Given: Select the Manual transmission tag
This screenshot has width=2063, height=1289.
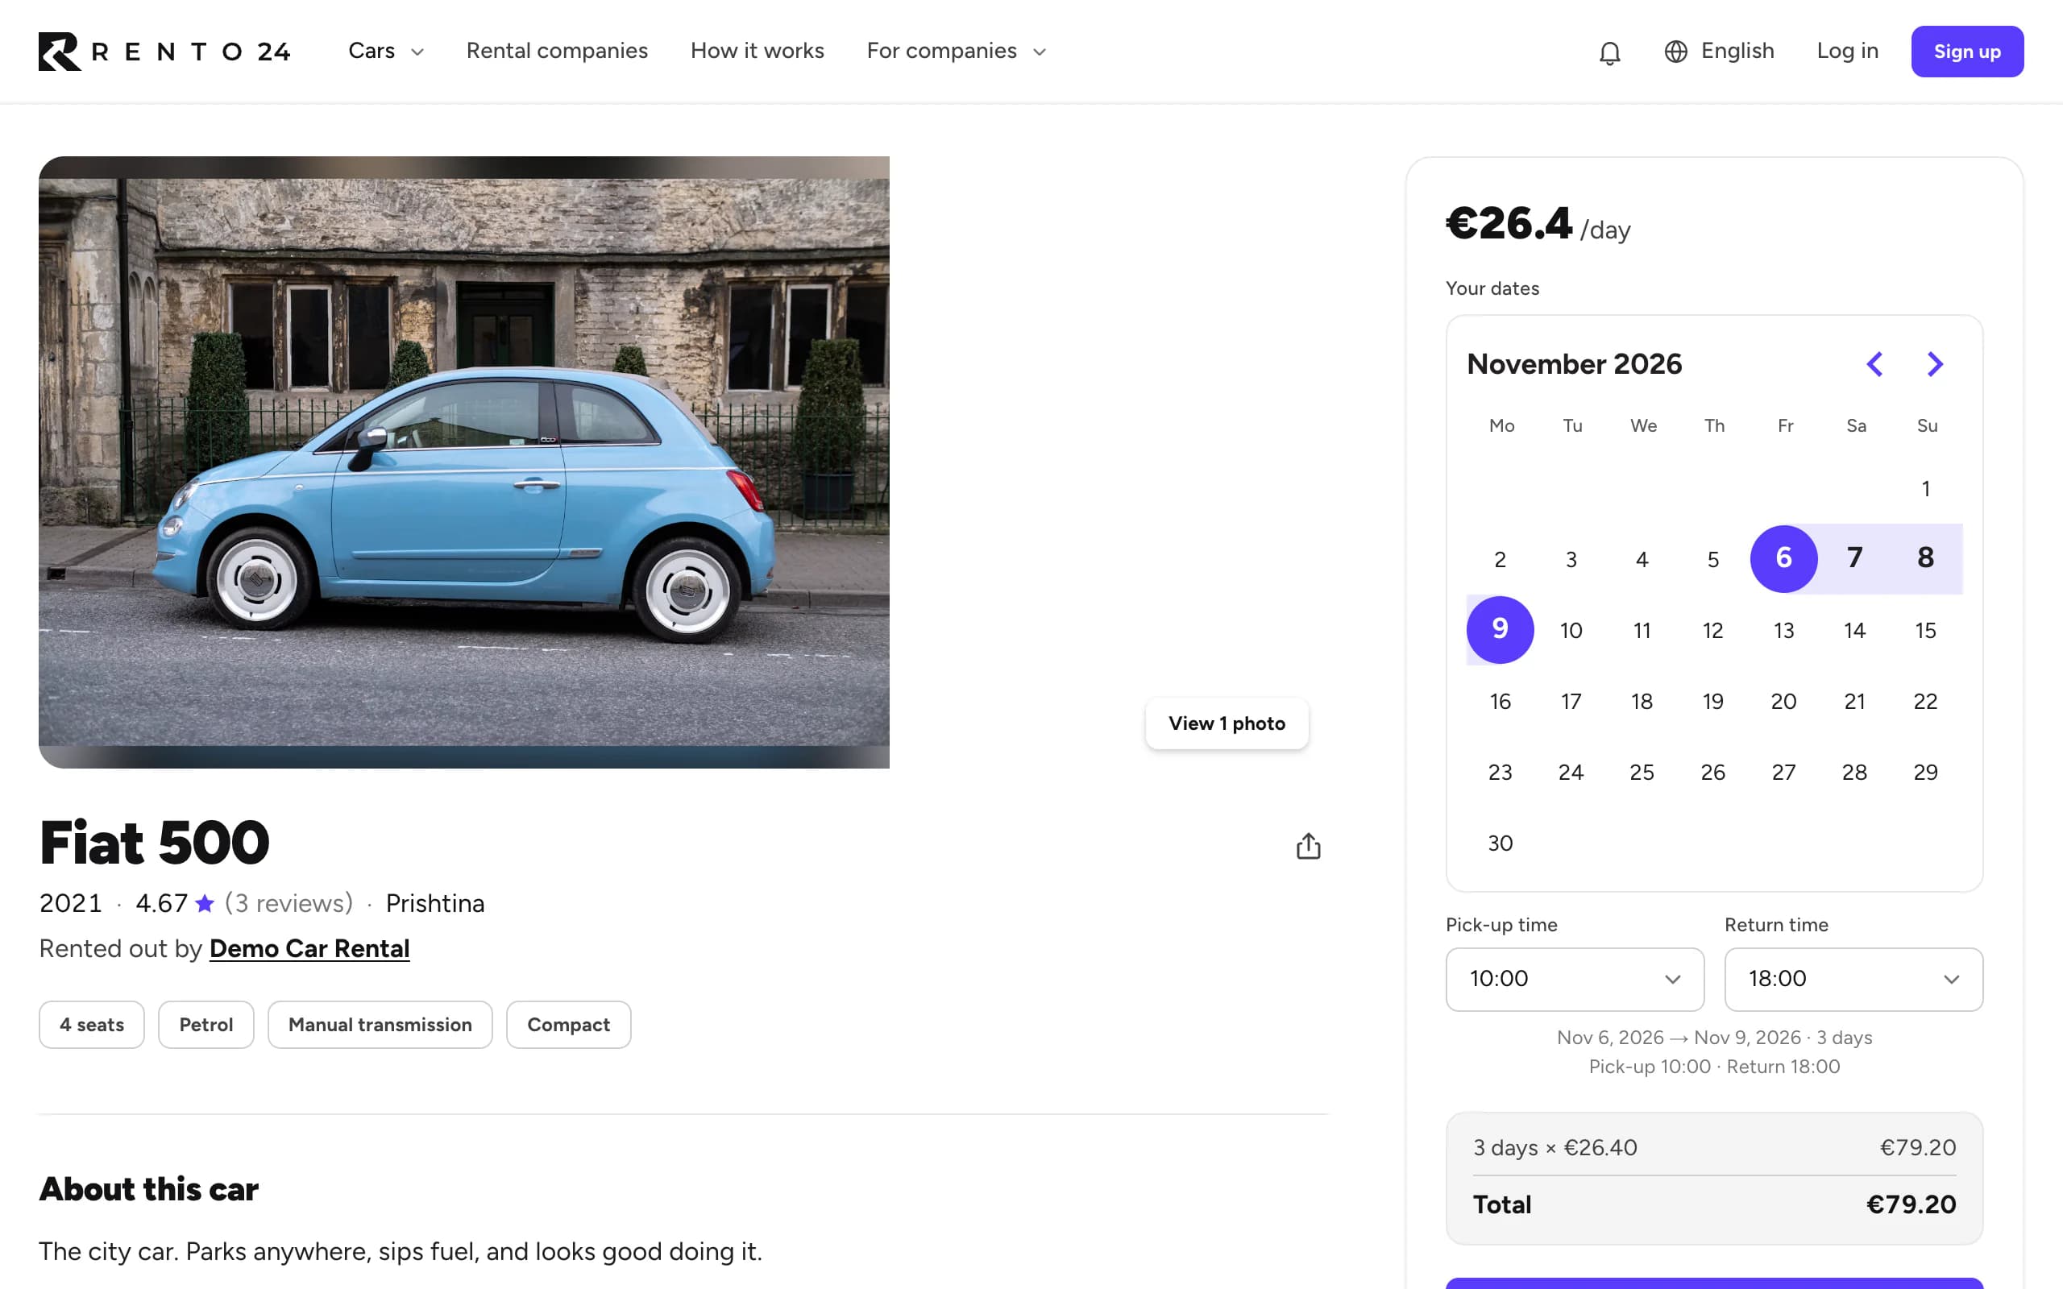Looking at the screenshot, I should click(380, 1024).
